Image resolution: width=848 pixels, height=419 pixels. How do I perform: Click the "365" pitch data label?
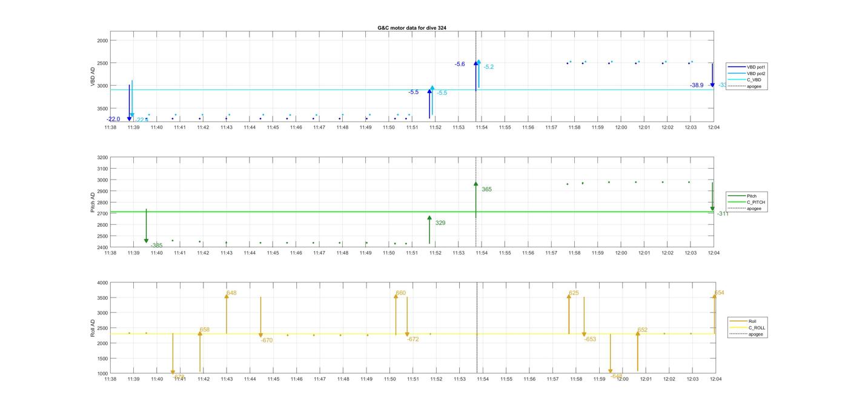pyautogui.click(x=486, y=189)
